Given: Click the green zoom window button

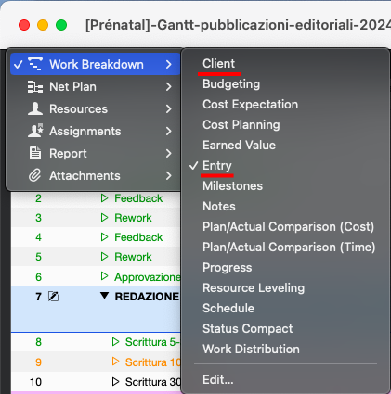Looking at the screenshot, I should point(61,25).
